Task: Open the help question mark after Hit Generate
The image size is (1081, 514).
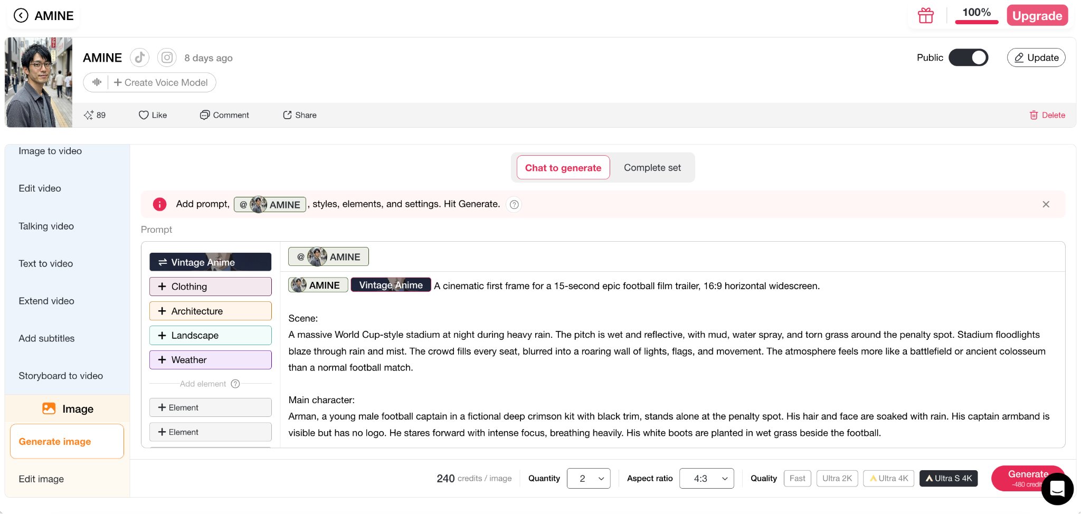Action: click(x=514, y=205)
